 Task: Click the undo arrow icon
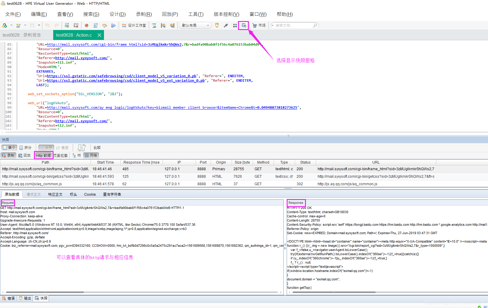tap(47, 26)
